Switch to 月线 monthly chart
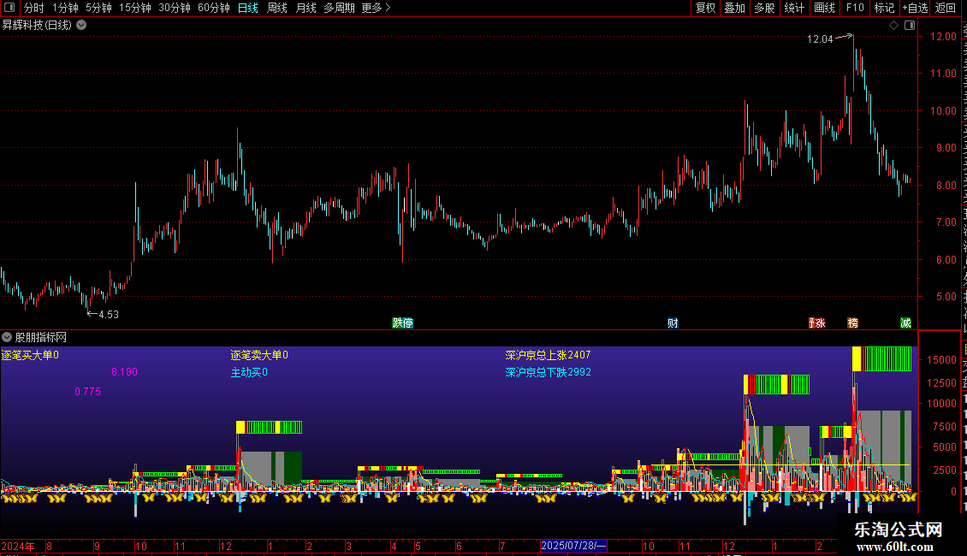Screen dimensions: 967x556 coord(306,8)
